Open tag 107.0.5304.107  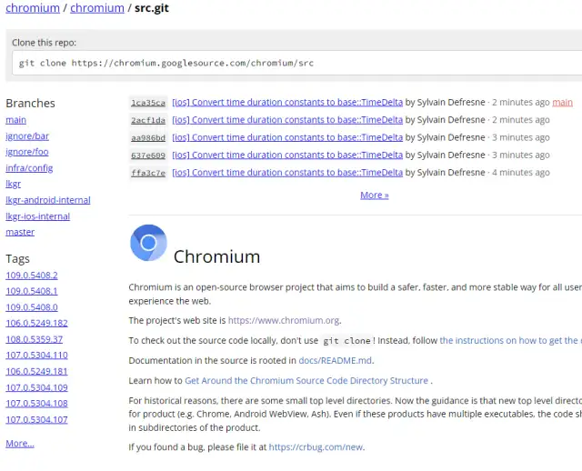click(x=36, y=420)
